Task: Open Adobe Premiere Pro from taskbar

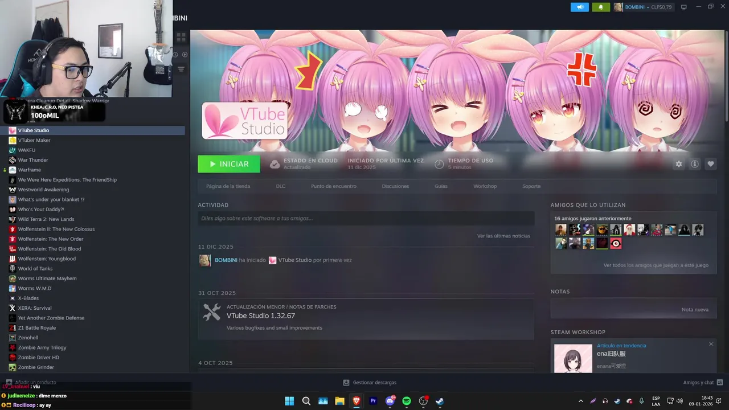Action: tap(373, 401)
